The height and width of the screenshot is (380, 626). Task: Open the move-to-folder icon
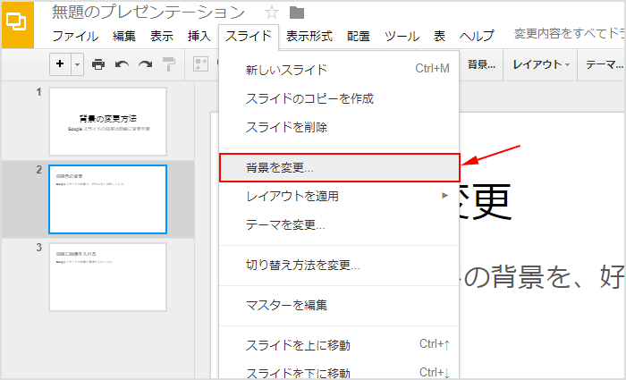coord(297,13)
